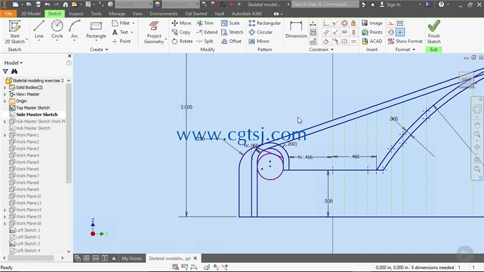The width and height of the screenshot is (484, 272).
Task: Insert ACAD file
Action: tap(372, 41)
